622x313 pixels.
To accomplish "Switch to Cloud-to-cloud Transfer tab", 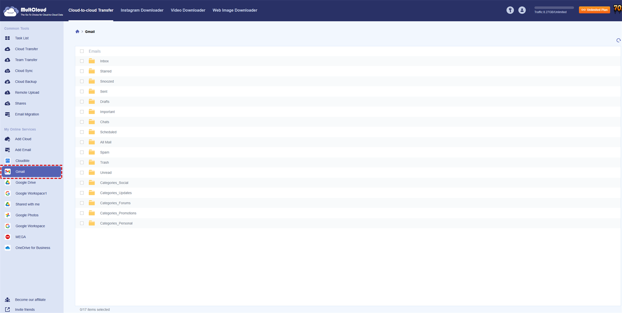I will pyautogui.click(x=91, y=10).
